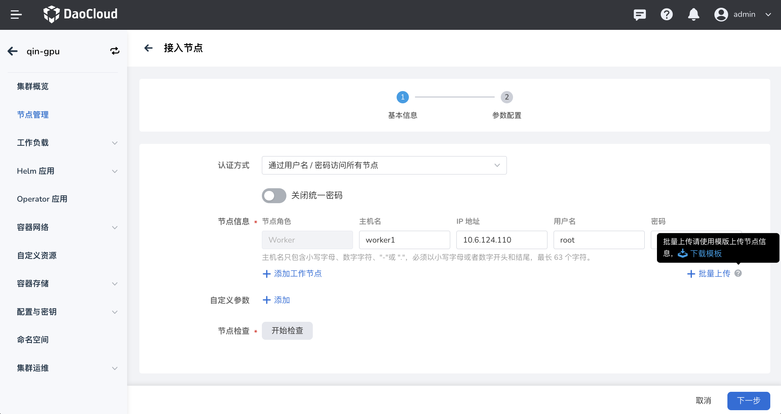Open the notifications bell
The height and width of the screenshot is (414, 781).
tap(693, 15)
